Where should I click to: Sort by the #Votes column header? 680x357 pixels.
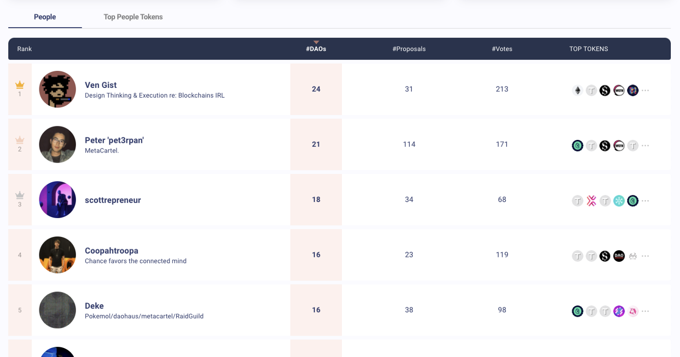(502, 49)
